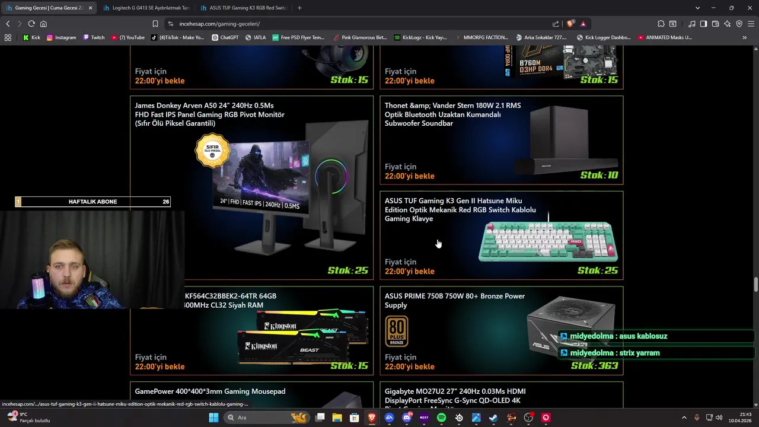Click the share page icon
759x427 pixels.
(x=556, y=24)
